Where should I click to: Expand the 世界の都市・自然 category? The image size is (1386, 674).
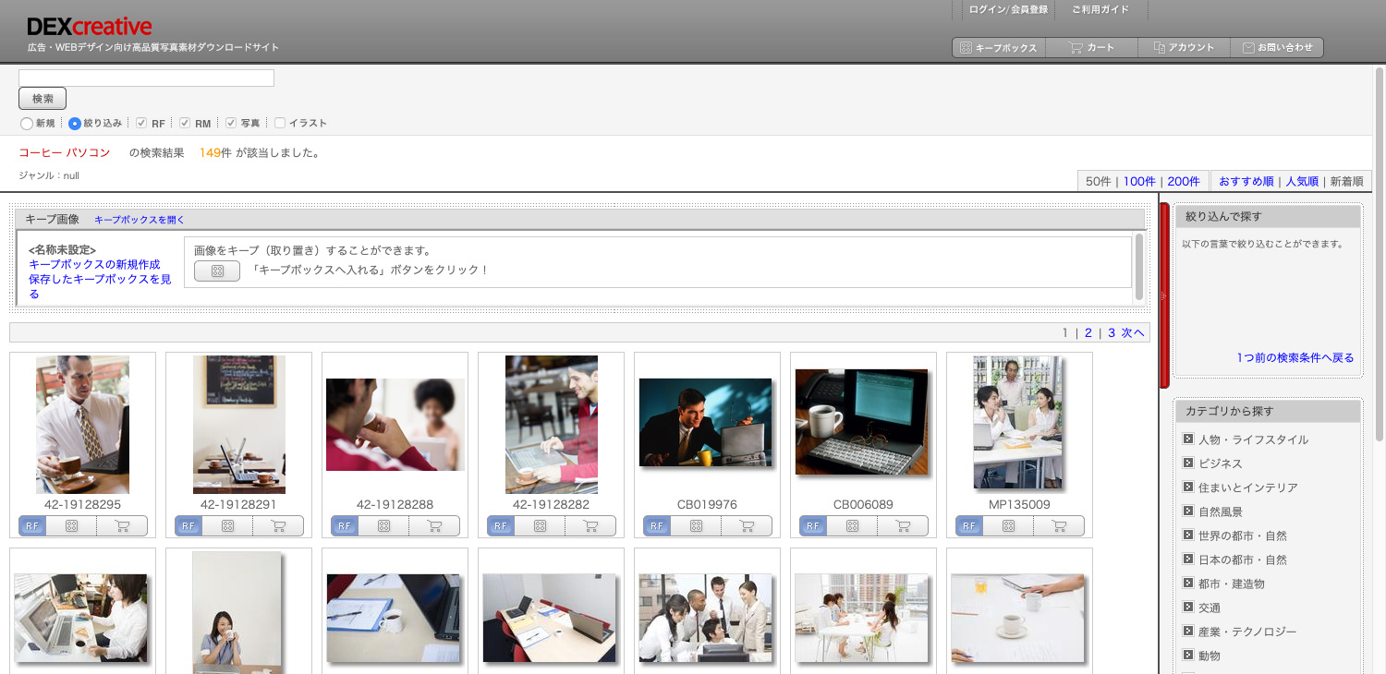click(1188, 536)
